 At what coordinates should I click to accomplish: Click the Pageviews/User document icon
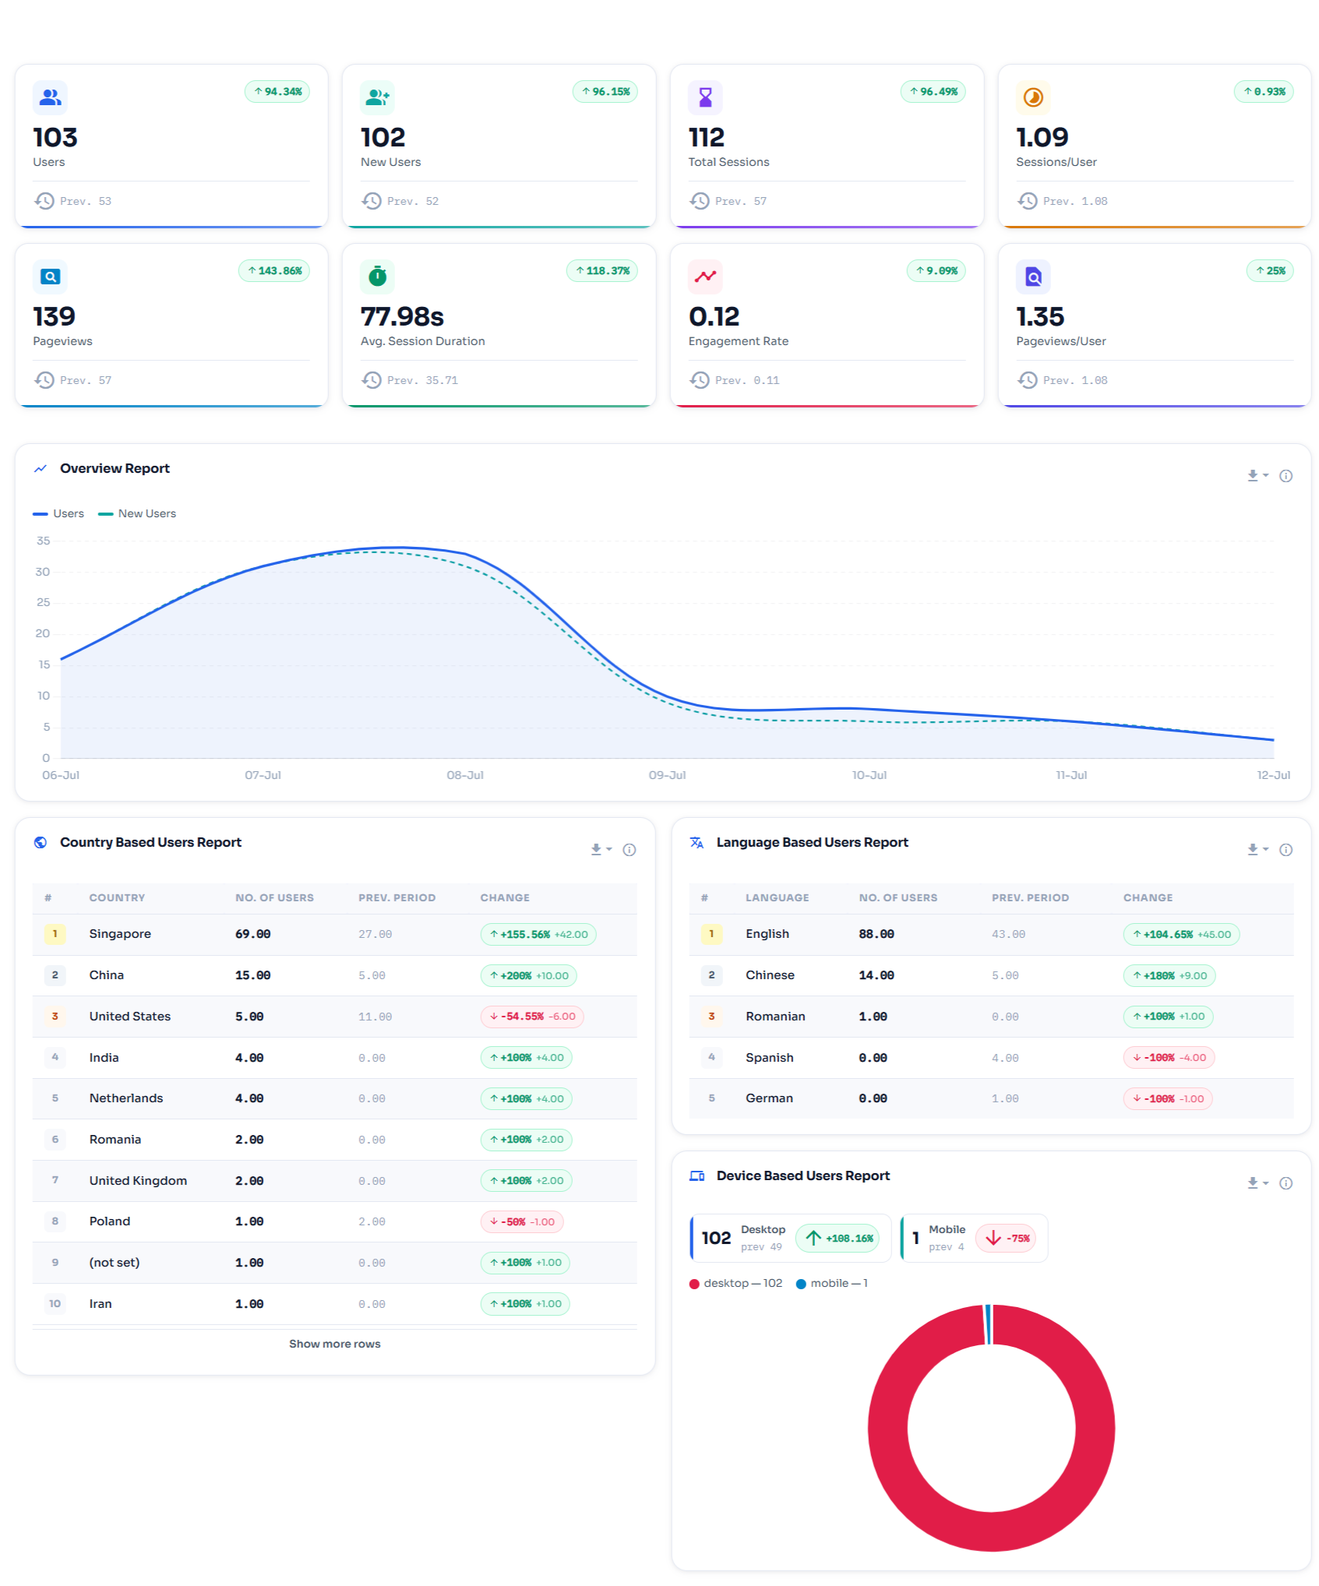point(1033,277)
